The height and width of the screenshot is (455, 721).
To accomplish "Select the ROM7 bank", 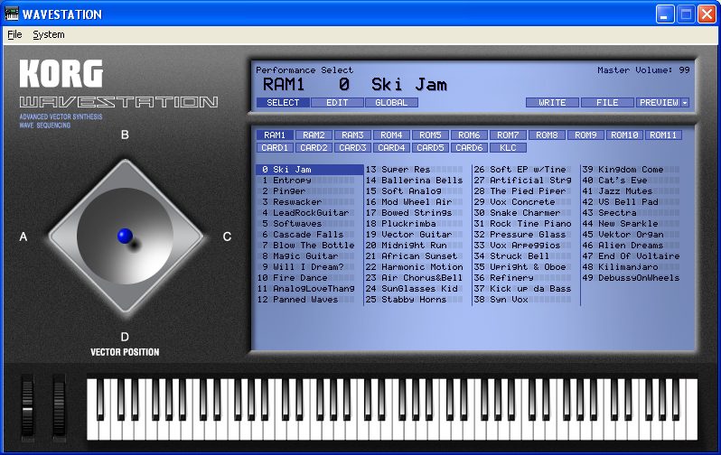I will point(508,135).
